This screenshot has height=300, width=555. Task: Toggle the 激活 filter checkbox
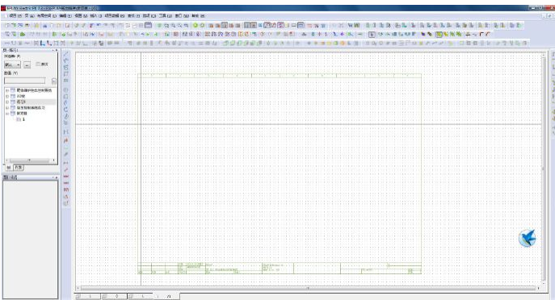pos(38,65)
